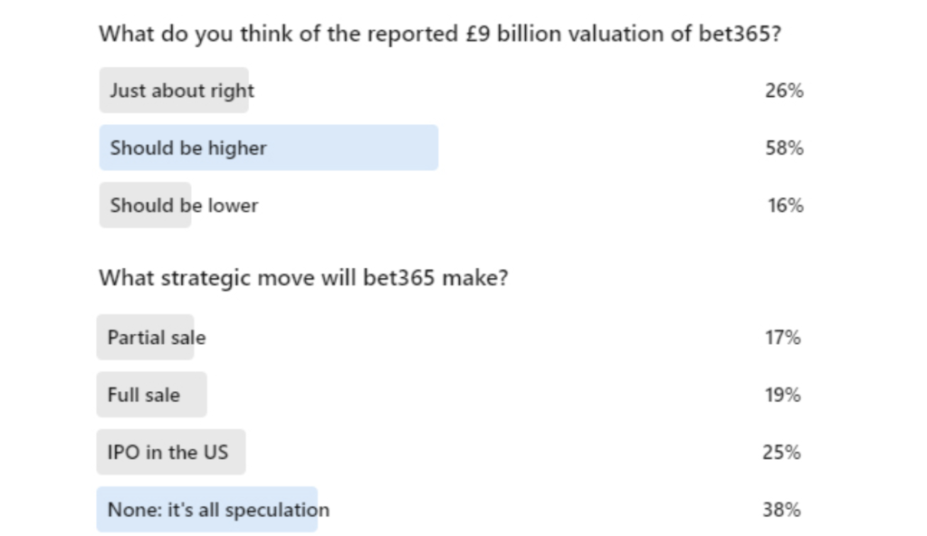
Task: Click the 26% result for 'Just about right'
Action: [784, 91]
